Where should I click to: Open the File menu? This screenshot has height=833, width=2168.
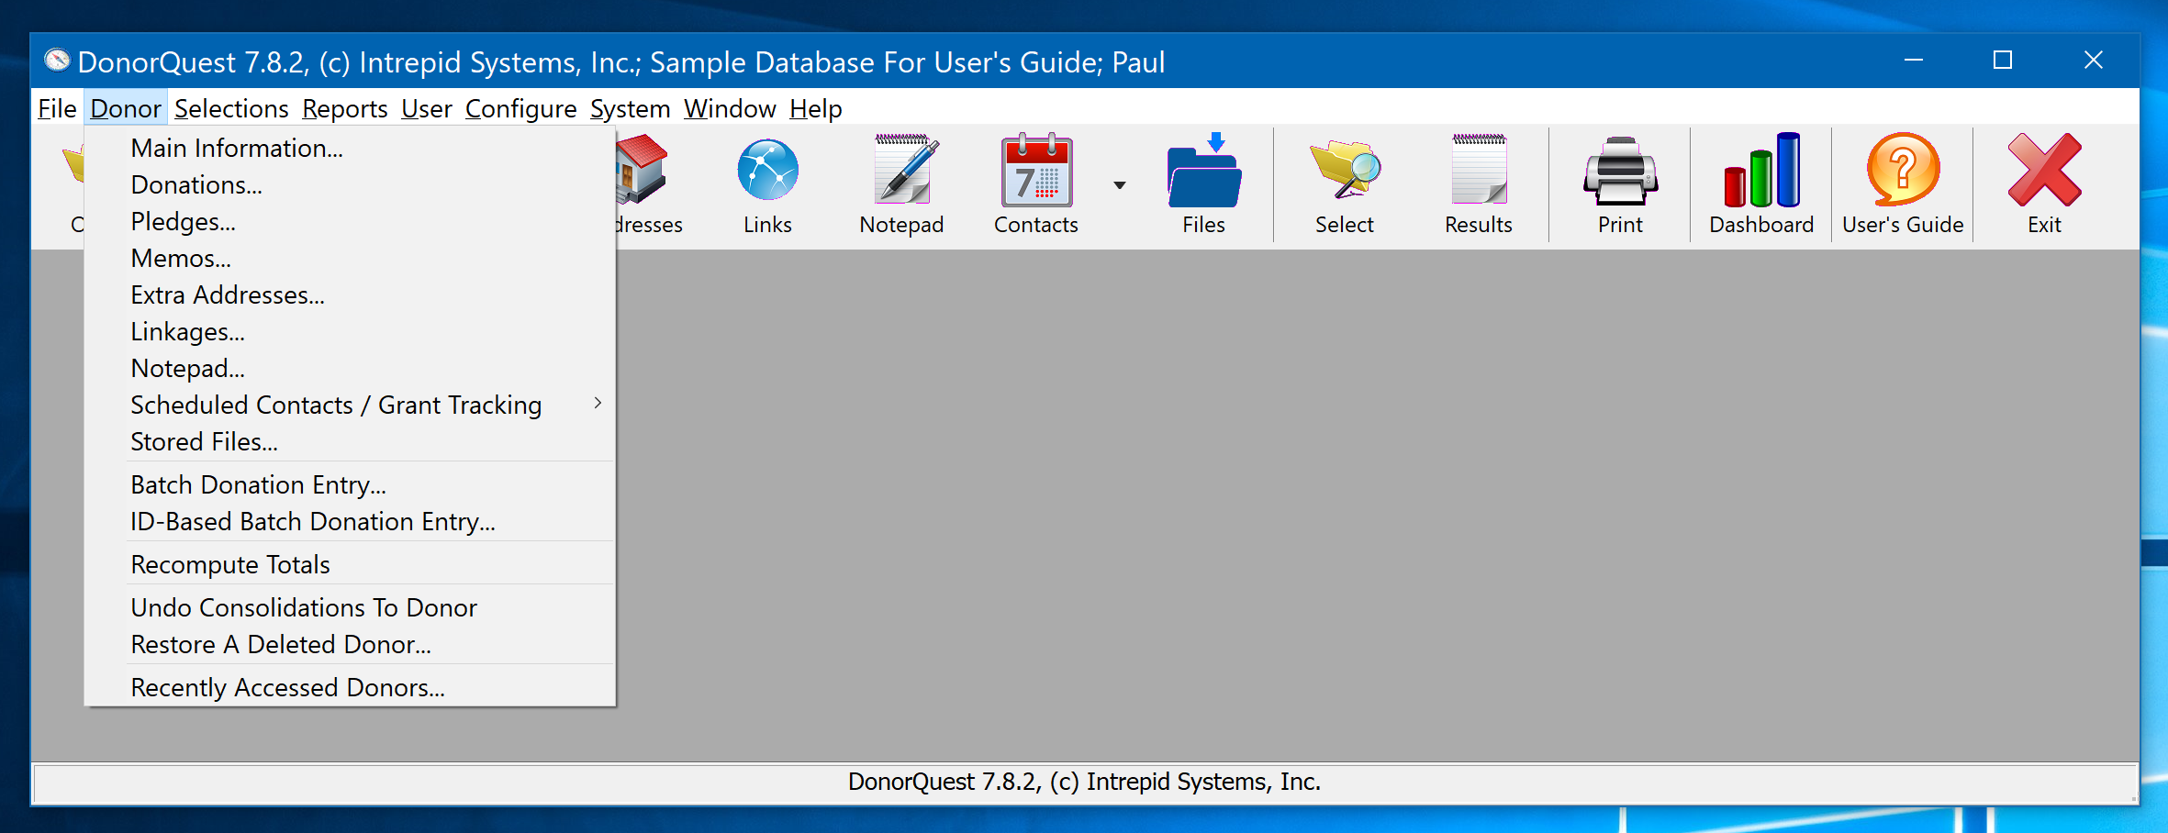coord(57,108)
